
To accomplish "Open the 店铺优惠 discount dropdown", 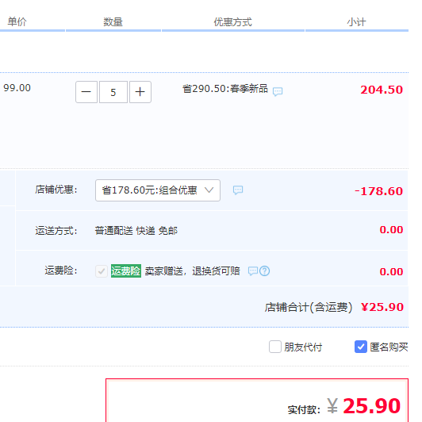I will tap(158, 190).
